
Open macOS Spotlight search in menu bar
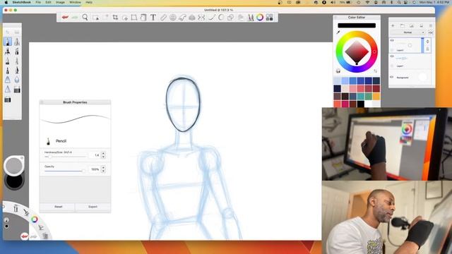pyautogui.click(x=399, y=2)
